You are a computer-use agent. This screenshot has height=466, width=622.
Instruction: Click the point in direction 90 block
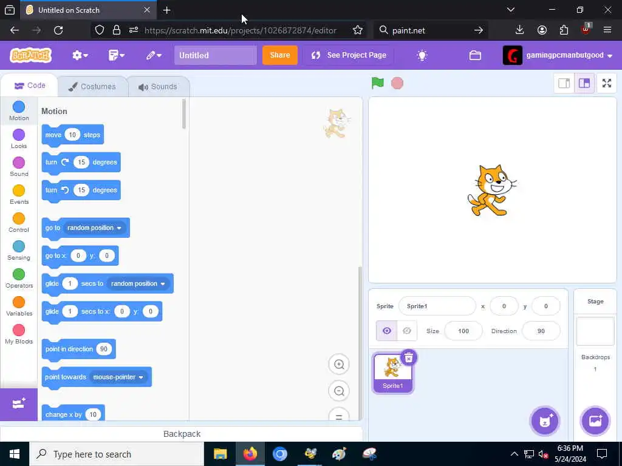[x=78, y=349]
